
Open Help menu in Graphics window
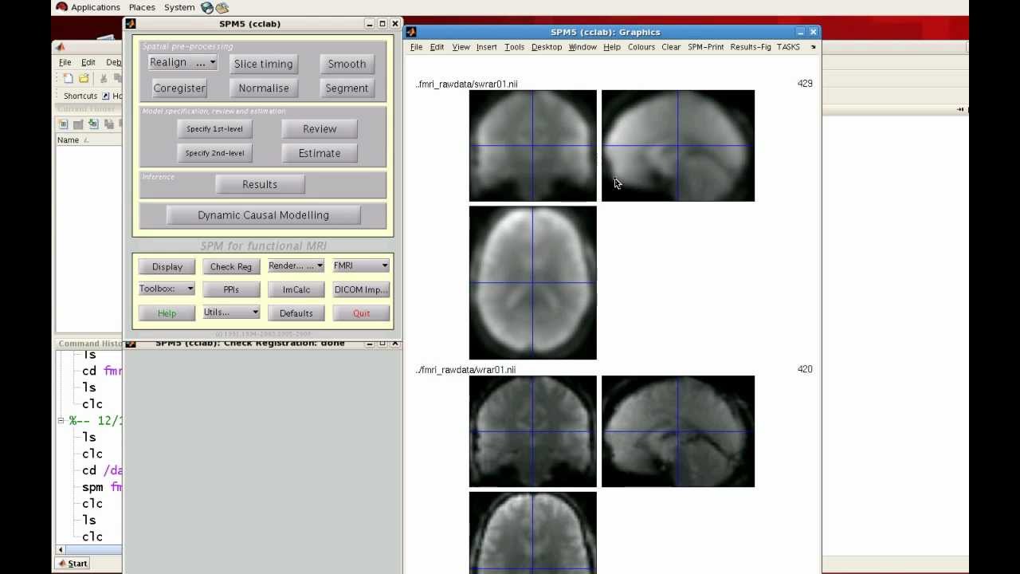611,47
